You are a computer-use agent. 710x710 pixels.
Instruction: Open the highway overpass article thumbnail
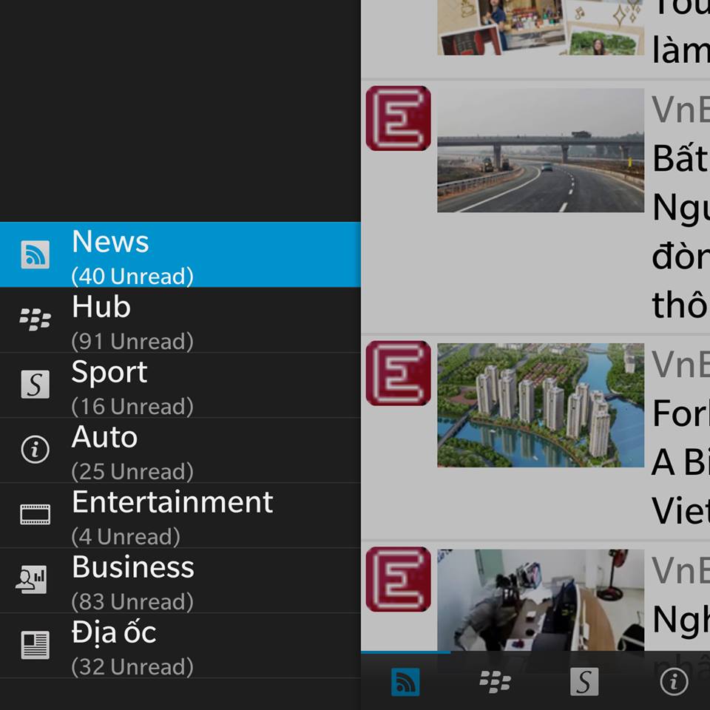click(x=541, y=150)
